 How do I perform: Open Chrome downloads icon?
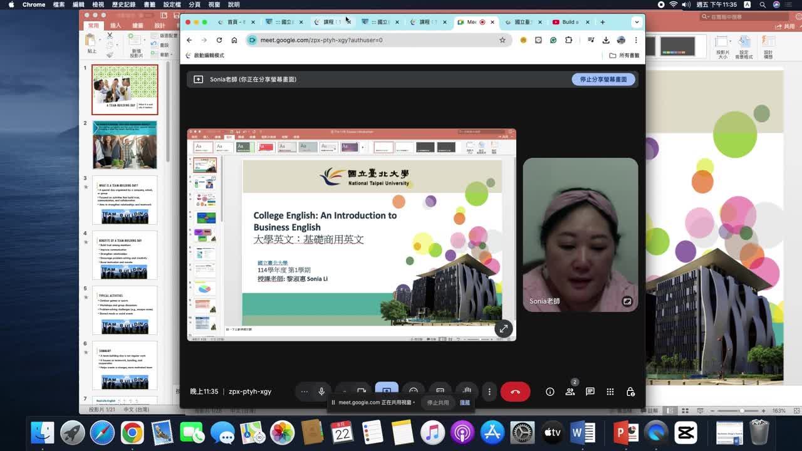606,40
